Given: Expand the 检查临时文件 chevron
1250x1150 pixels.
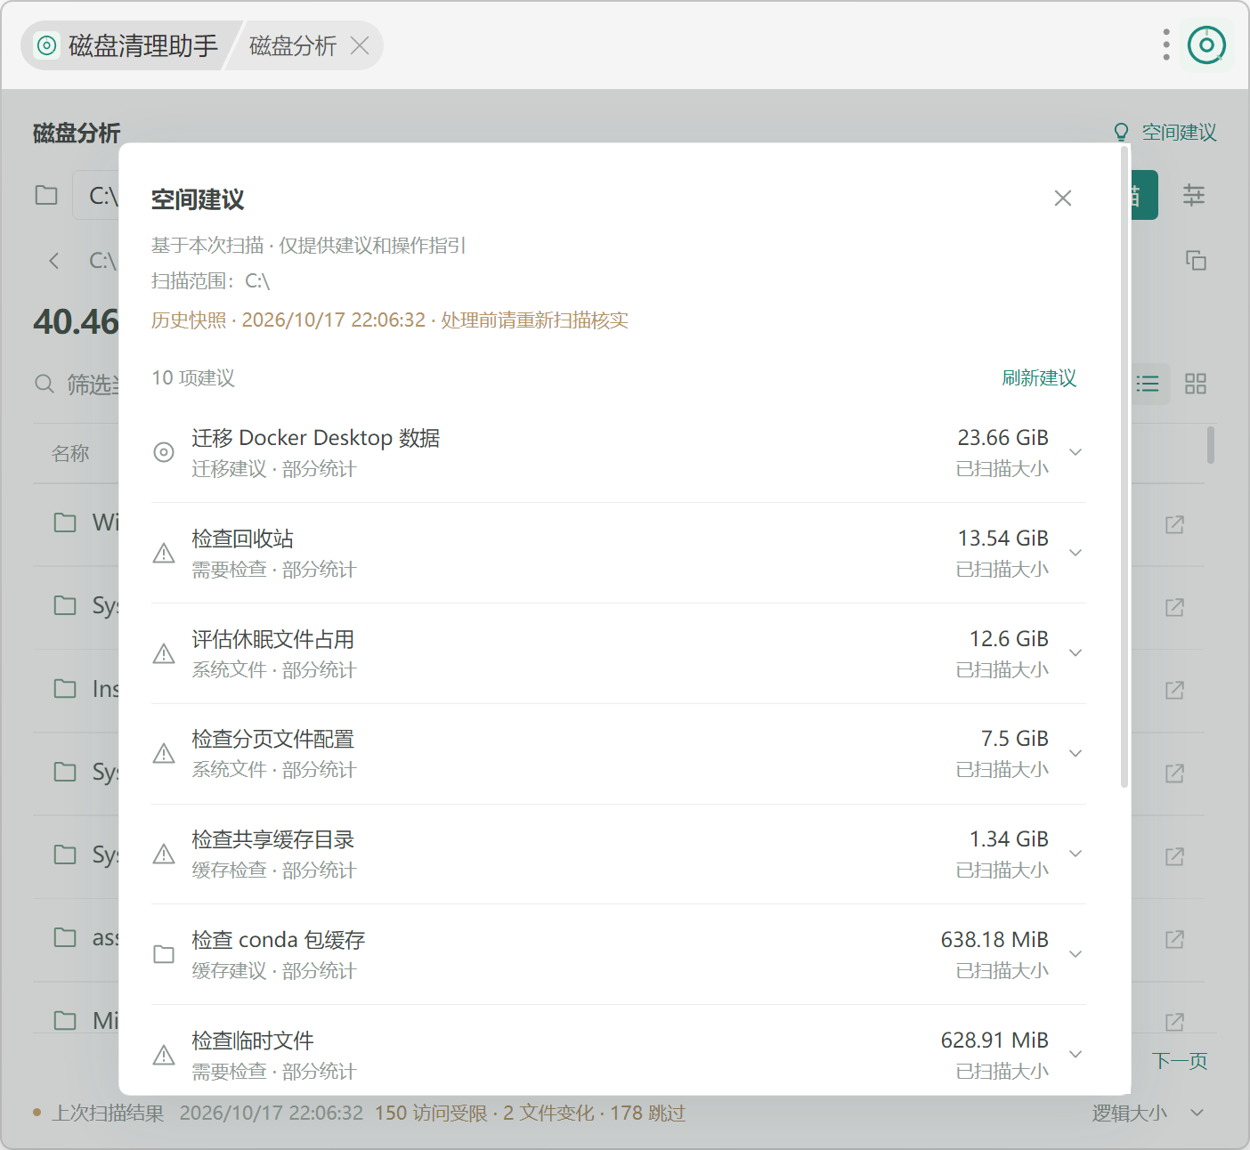Looking at the screenshot, I should 1075,1055.
